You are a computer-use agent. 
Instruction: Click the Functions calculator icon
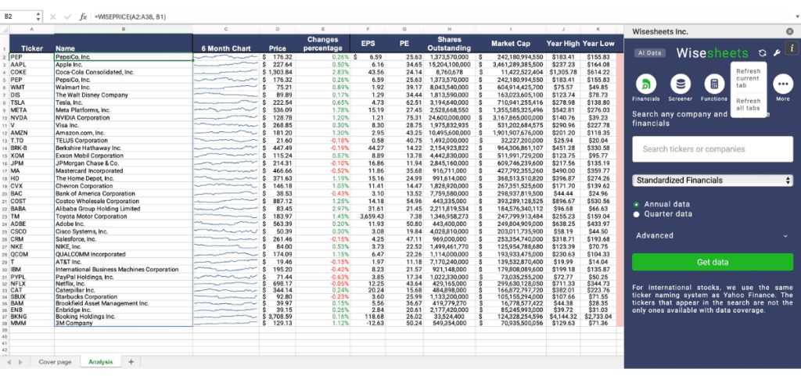coord(713,84)
